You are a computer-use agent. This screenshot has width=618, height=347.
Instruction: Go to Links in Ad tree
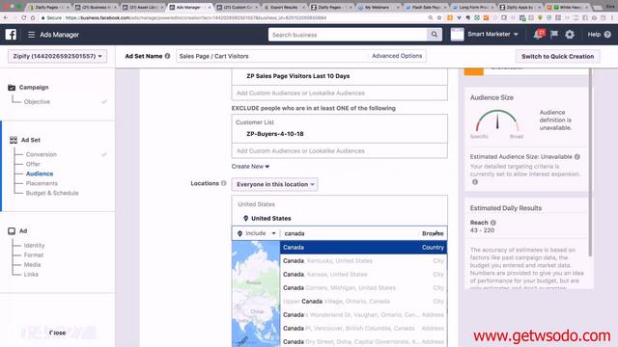(x=31, y=274)
